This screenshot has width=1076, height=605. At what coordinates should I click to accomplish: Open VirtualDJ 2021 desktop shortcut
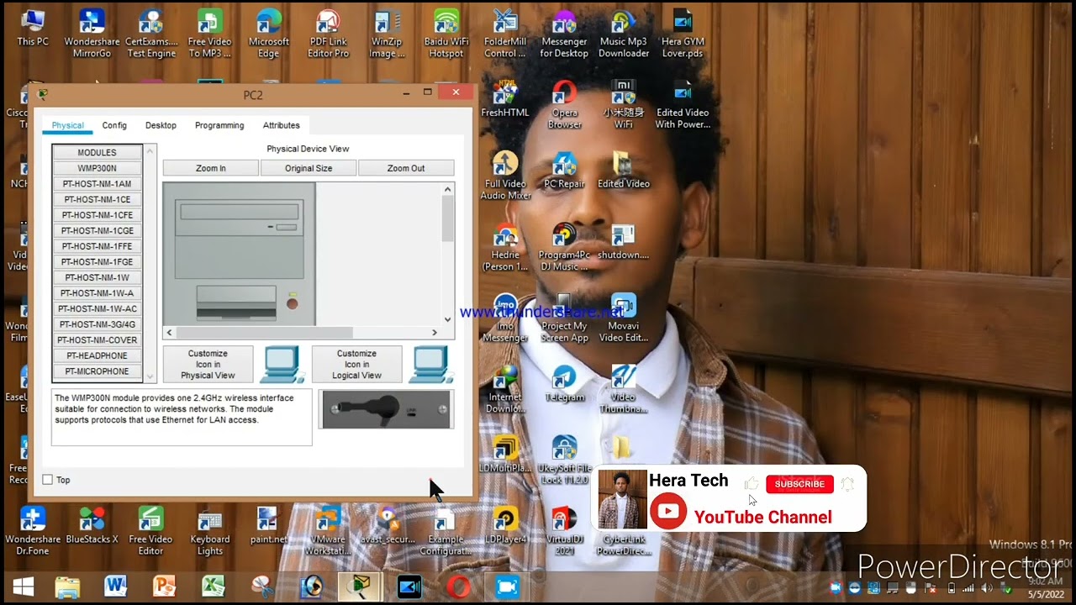click(564, 531)
